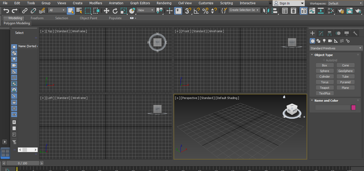This screenshot has height=171, width=364.
Task: Toggle the Angle Snap button
Action: coord(197,11)
